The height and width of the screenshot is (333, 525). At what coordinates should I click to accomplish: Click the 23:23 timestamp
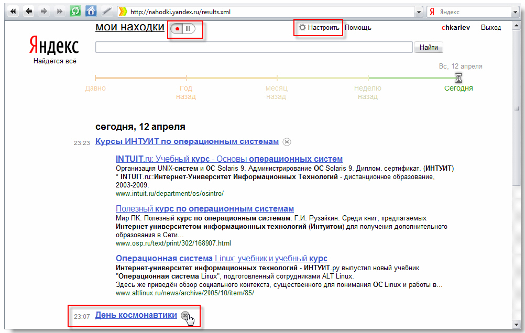click(82, 143)
